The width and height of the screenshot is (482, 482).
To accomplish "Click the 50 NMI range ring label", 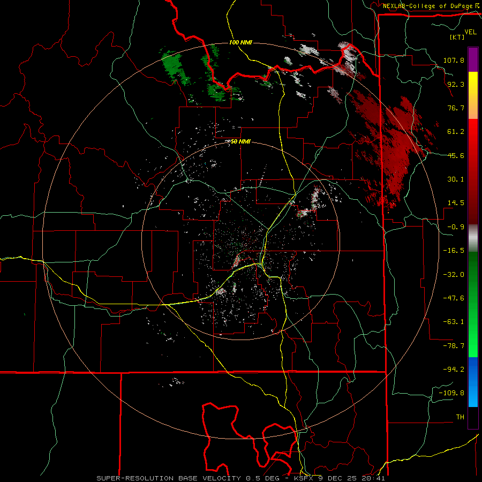I will pyautogui.click(x=240, y=142).
